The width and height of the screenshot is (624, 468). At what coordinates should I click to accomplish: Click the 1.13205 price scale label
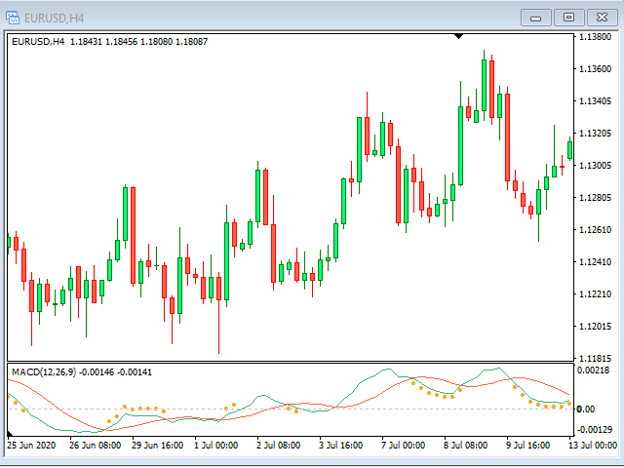coord(595,133)
